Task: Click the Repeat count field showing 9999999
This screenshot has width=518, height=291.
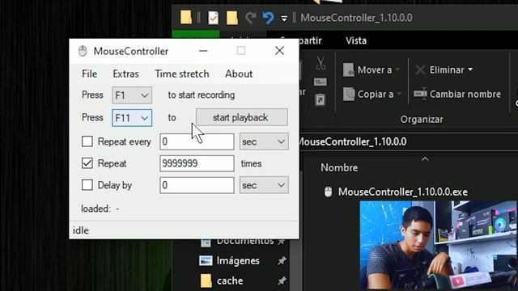Action: pyautogui.click(x=197, y=163)
